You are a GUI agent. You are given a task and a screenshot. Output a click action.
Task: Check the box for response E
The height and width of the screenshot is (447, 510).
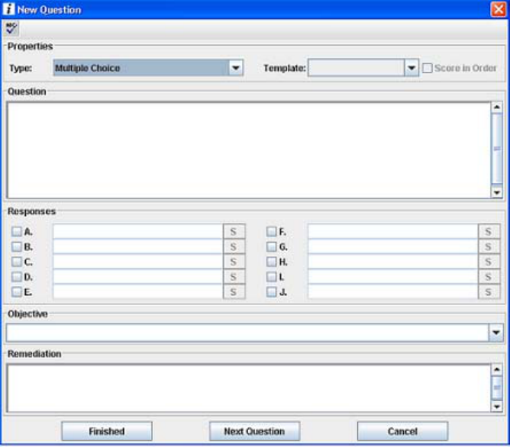pos(17,291)
